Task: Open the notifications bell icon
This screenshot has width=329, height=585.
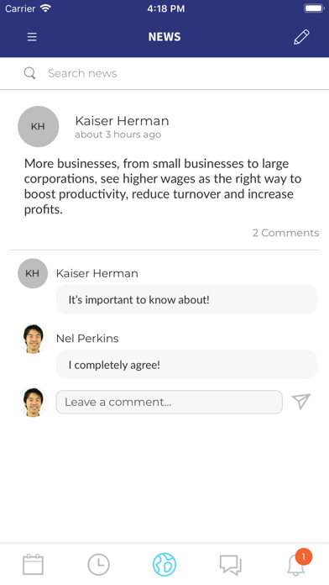Action: pyautogui.click(x=295, y=565)
